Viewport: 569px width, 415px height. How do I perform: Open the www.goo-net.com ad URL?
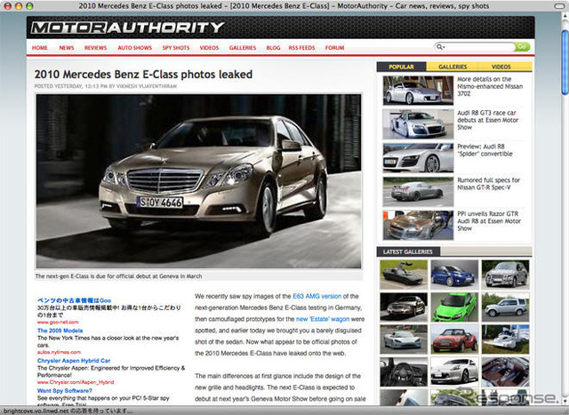[x=58, y=322]
